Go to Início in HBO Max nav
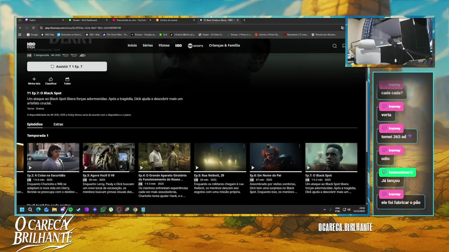This screenshot has height=252, width=449. click(132, 45)
